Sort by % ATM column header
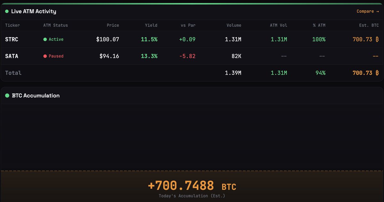 click(x=319, y=25)
